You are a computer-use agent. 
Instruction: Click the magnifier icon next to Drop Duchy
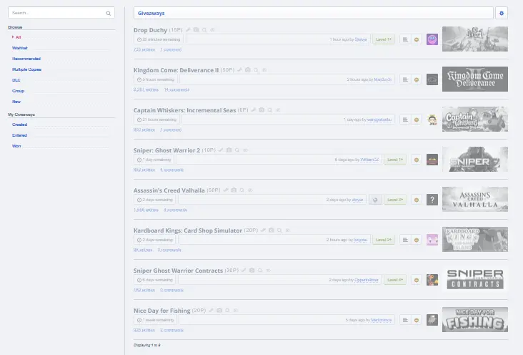(204, 30)
